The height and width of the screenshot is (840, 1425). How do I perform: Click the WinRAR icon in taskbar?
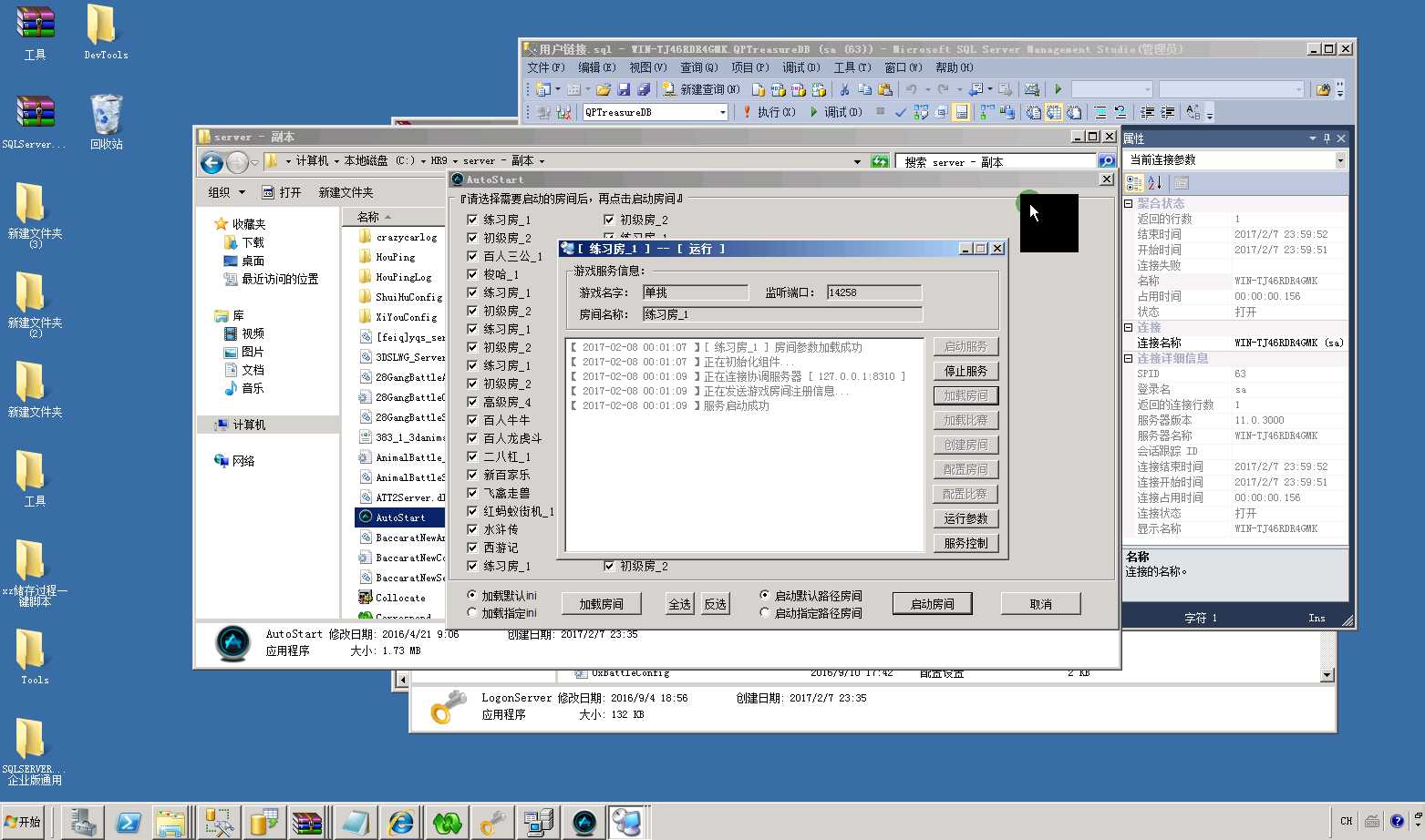tap(307, 823)
